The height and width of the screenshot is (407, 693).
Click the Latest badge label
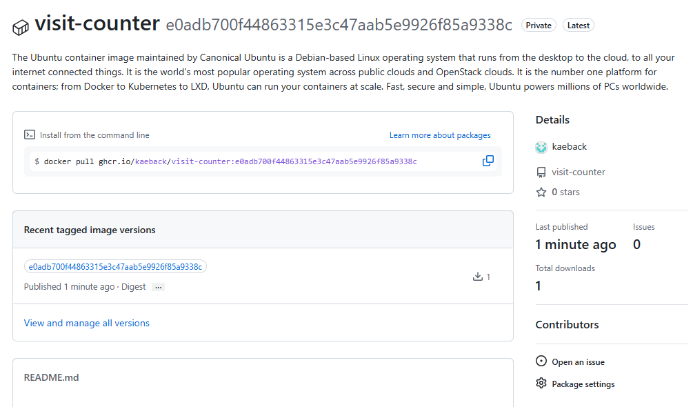[x=578, y=26]
